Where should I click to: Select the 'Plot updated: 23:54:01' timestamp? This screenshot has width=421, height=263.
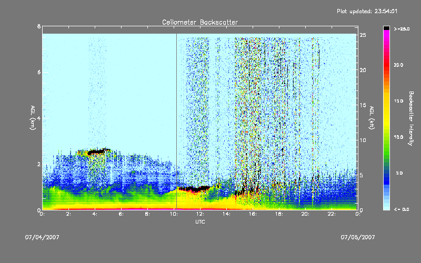[x=367, y=11]
